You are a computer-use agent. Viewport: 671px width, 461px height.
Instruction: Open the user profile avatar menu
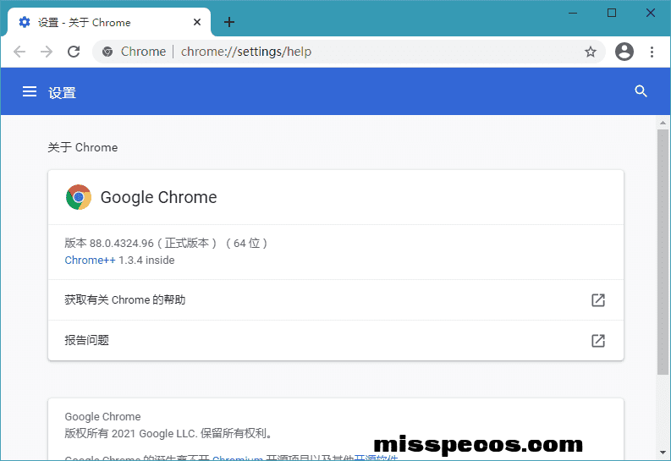624,52
